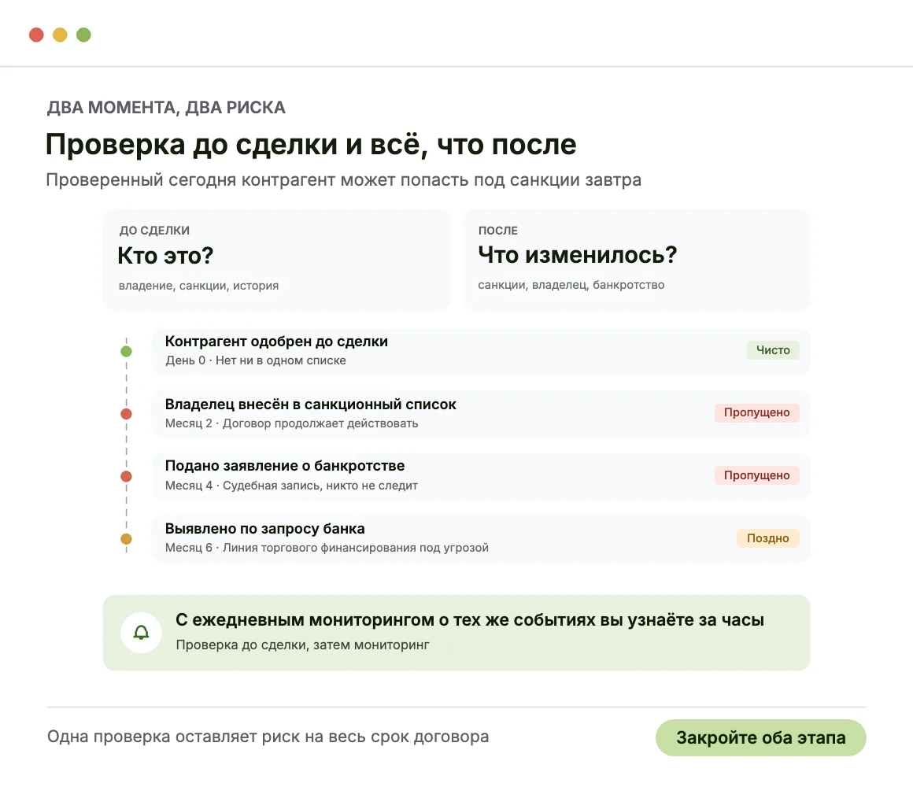Click the «Закройте оба этапа» button

[x=760, y=738]
